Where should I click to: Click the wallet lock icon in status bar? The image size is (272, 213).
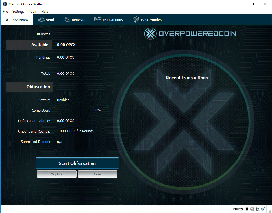point(247,209)
